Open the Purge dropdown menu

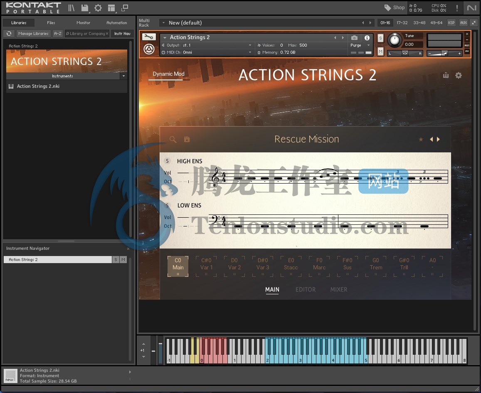(360, 45)
